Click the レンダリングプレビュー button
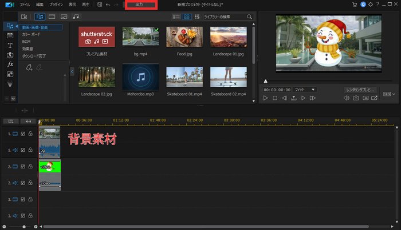Screen dimensions: 401x230 point(360,90)
